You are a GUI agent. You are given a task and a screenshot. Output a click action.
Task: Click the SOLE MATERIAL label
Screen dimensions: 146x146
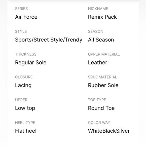coord(102,77)
